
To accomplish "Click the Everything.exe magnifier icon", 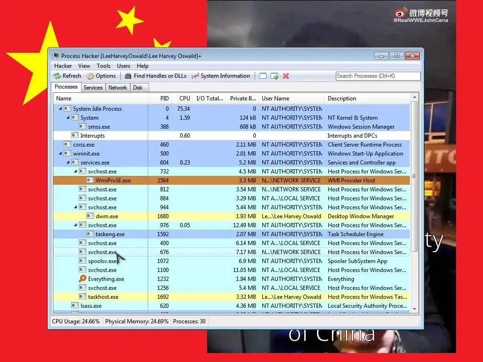I will click(83, 279).
